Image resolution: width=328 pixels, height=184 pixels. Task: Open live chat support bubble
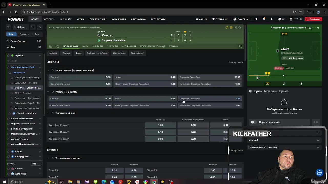[319, 172]
